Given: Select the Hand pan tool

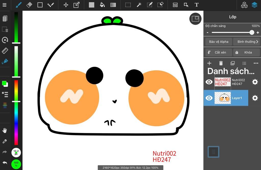Looking at the screenshot, I should coord(5,130).
